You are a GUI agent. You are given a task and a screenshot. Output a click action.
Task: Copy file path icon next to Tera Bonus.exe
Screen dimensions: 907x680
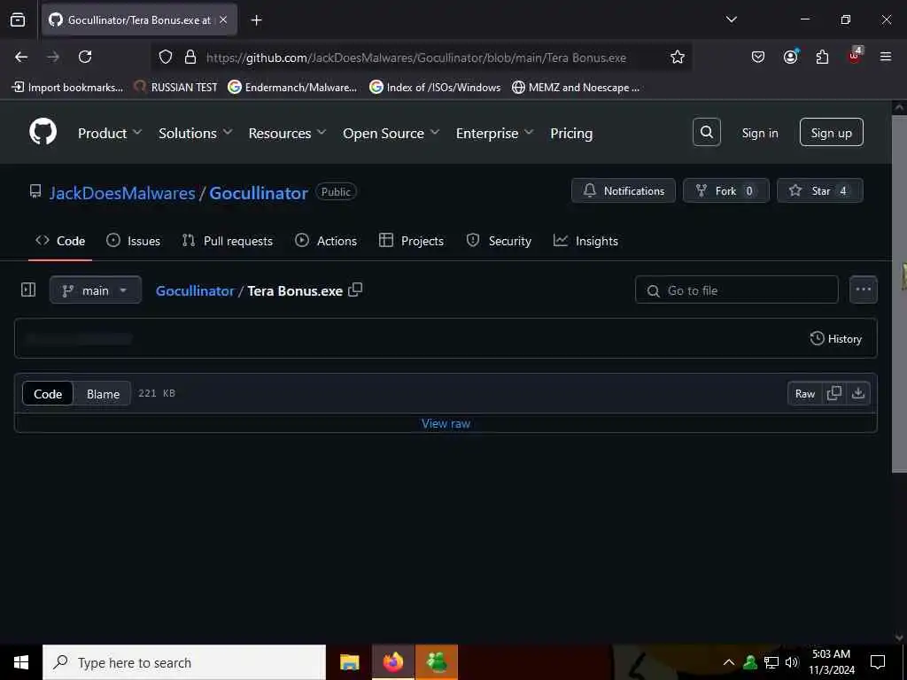click(x=355, y=290)
